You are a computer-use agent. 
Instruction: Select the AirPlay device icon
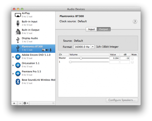click(18, 15)
